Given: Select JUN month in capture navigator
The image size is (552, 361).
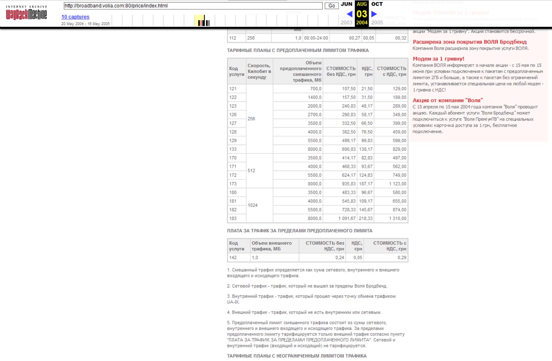Looking at the screenshot, I should coord(347,4).
